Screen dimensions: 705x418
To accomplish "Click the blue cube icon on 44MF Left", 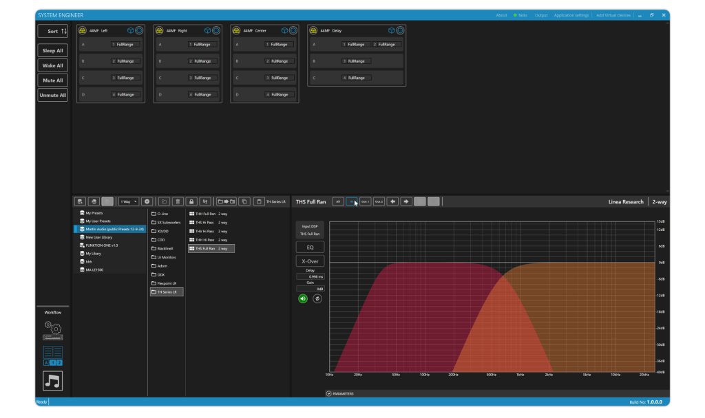I will 130,30.
